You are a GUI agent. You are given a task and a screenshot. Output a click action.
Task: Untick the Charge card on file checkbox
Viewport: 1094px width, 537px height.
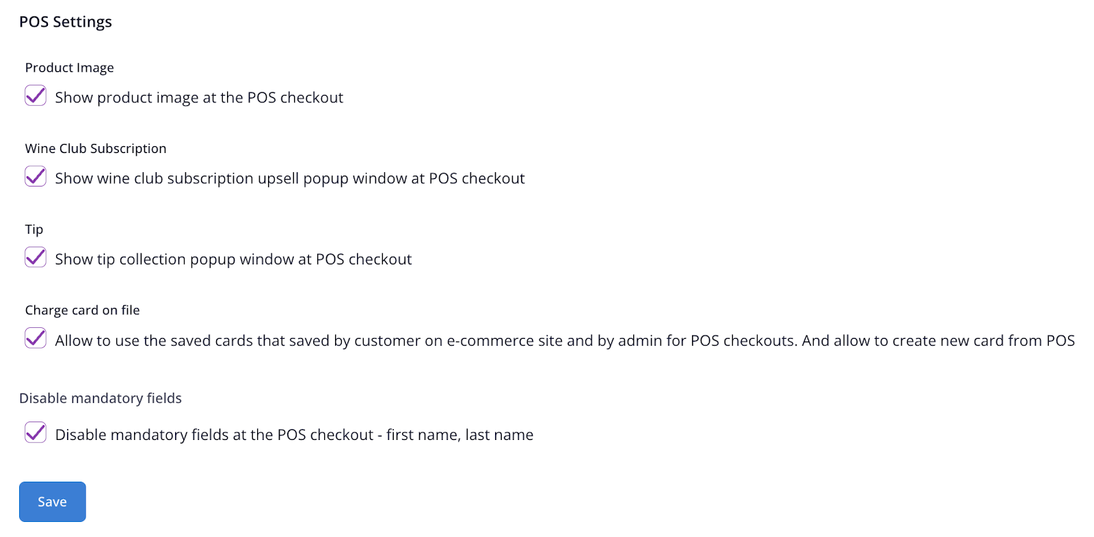coord(36,338)
